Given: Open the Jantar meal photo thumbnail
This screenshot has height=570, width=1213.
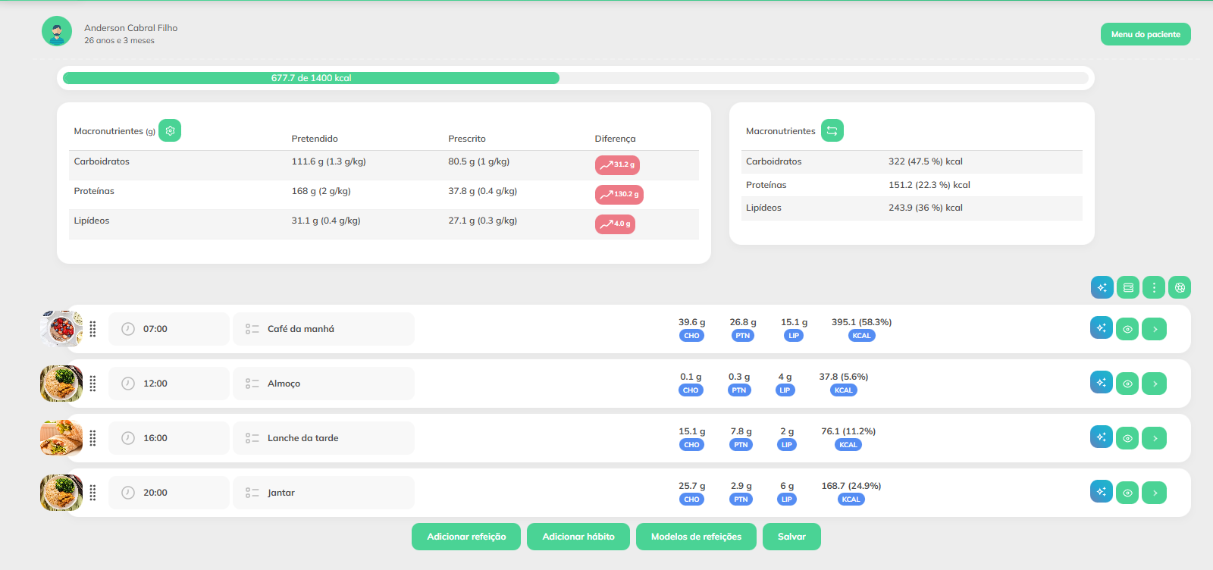Looking at the screenshot, I should tap(61, 493).
